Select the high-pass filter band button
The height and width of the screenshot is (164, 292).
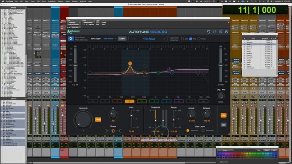[x=93, y=101]
